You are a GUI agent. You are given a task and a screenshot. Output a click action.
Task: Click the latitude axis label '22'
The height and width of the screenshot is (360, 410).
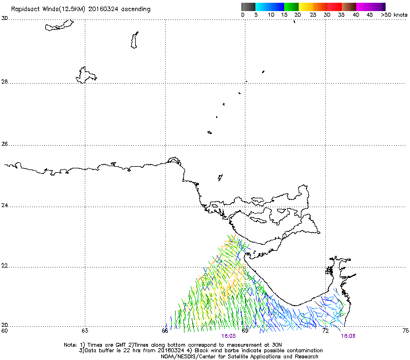click(x=4, y=266)
